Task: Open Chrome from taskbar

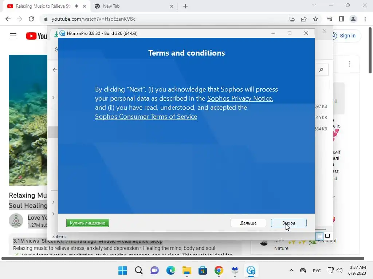Action: point(219,270)
